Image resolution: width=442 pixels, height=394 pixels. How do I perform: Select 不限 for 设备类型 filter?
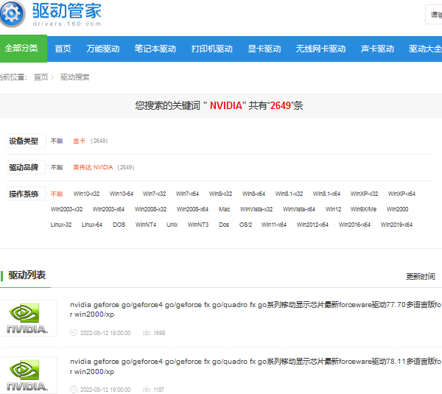57,141
